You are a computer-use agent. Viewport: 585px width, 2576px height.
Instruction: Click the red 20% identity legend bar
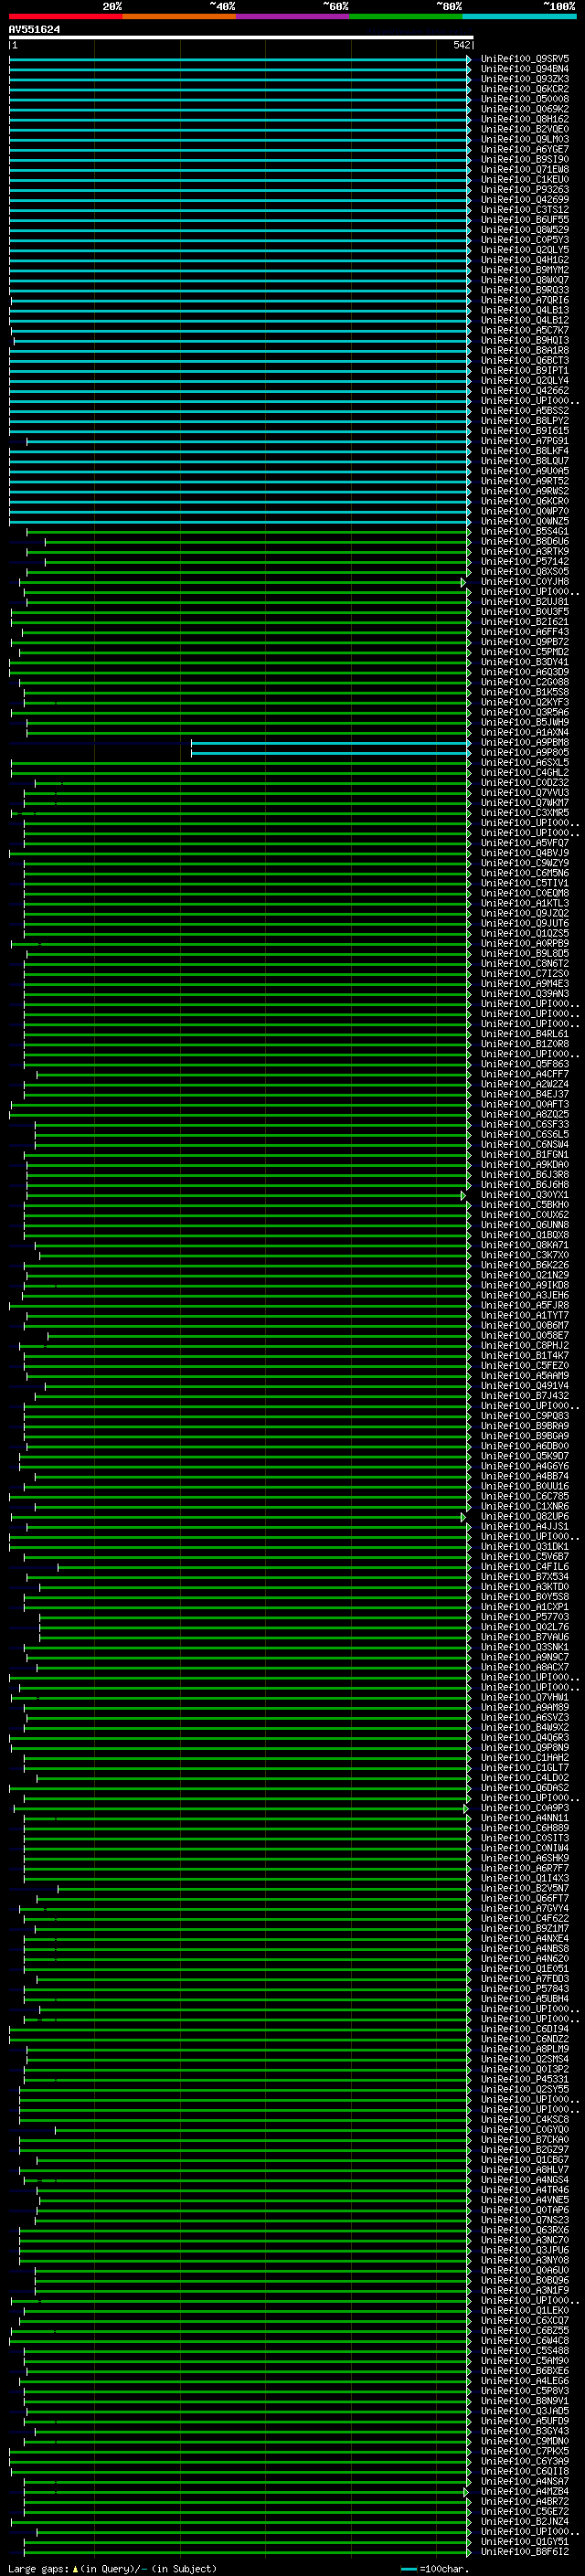point(65,16)
